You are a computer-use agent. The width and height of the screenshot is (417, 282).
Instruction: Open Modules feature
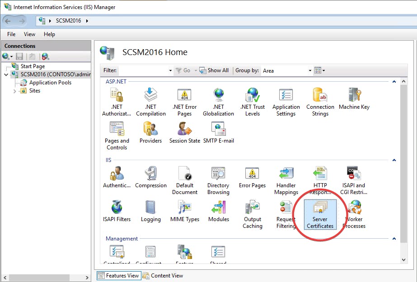(x=219, y=211)
